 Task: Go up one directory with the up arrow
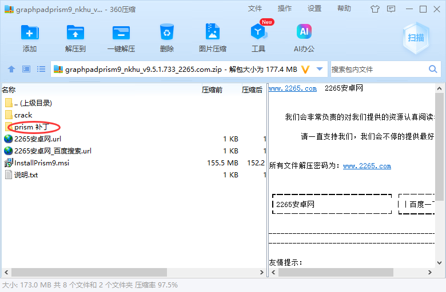click(x=11, y=69)
